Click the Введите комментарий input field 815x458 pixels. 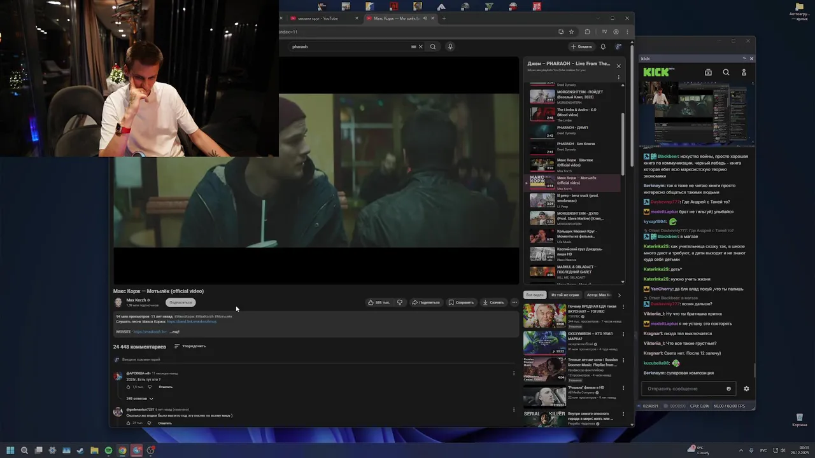tap(318, 359)
